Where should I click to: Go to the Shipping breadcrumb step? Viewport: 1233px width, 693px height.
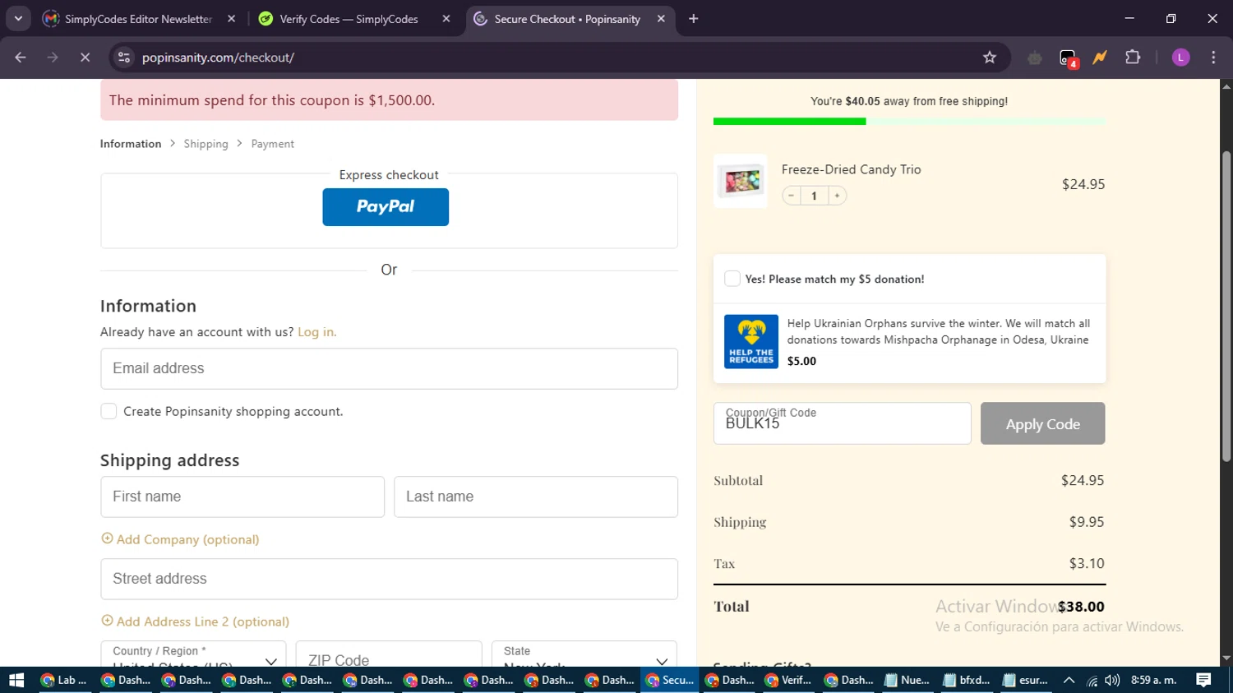coord(205,144)
